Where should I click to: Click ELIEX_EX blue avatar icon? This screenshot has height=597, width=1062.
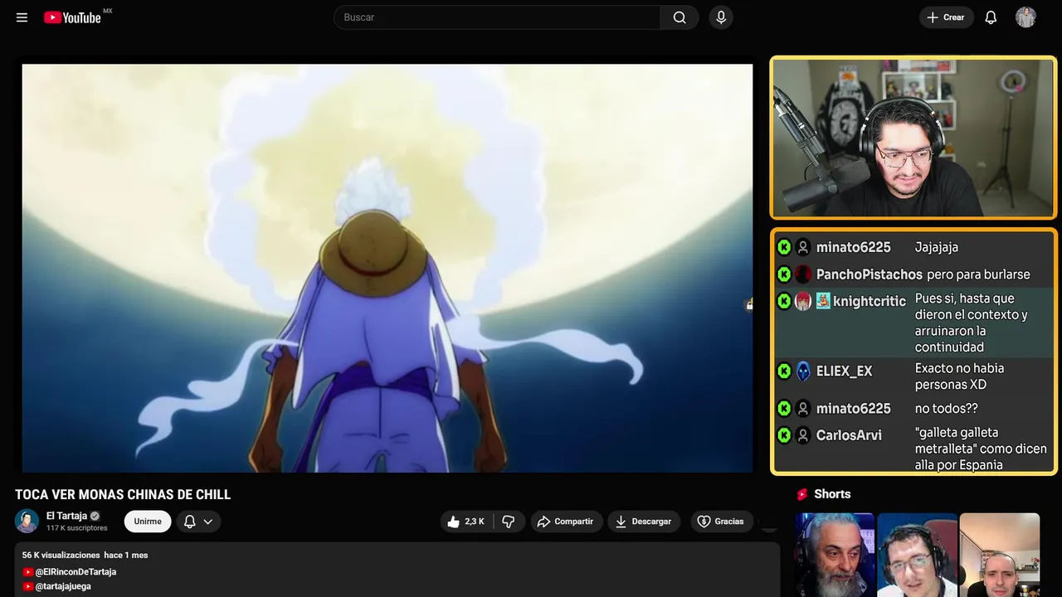[x=803, y=371]
